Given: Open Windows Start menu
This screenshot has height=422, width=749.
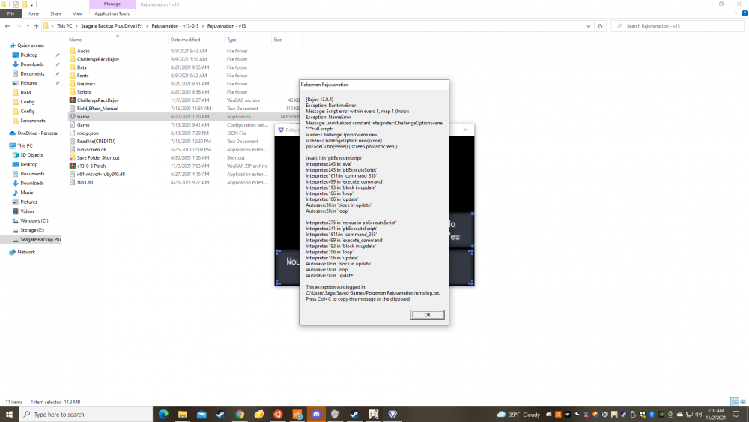Looking at the screenshot, I should 9,414.
